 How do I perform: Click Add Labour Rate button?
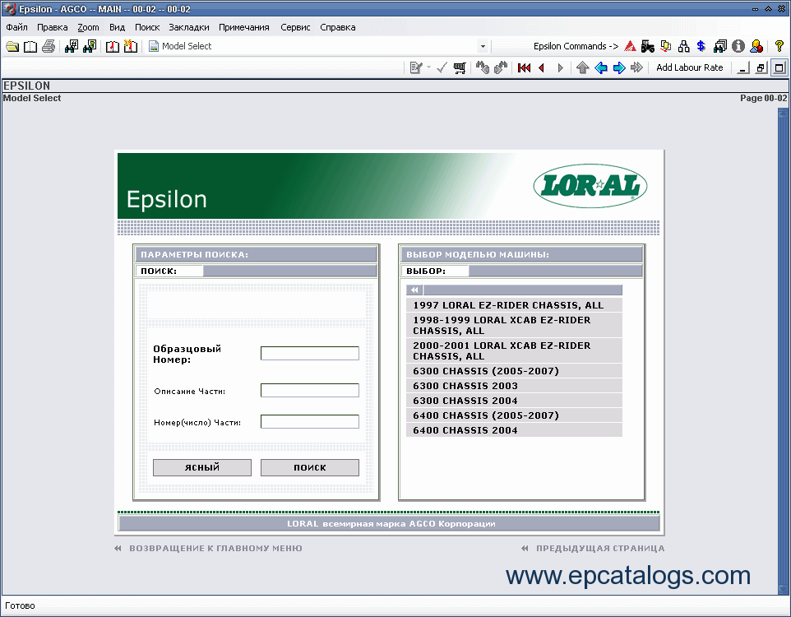[x=690, y=67]
